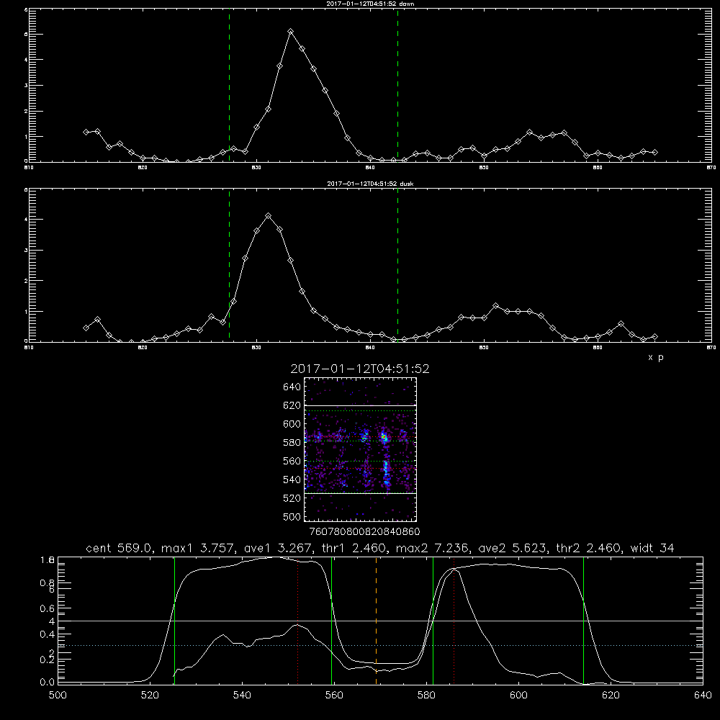The height and width of the screenshot is (720, 720).
Task: Click the dawn plot title text
Action: [x=370, y=4]
